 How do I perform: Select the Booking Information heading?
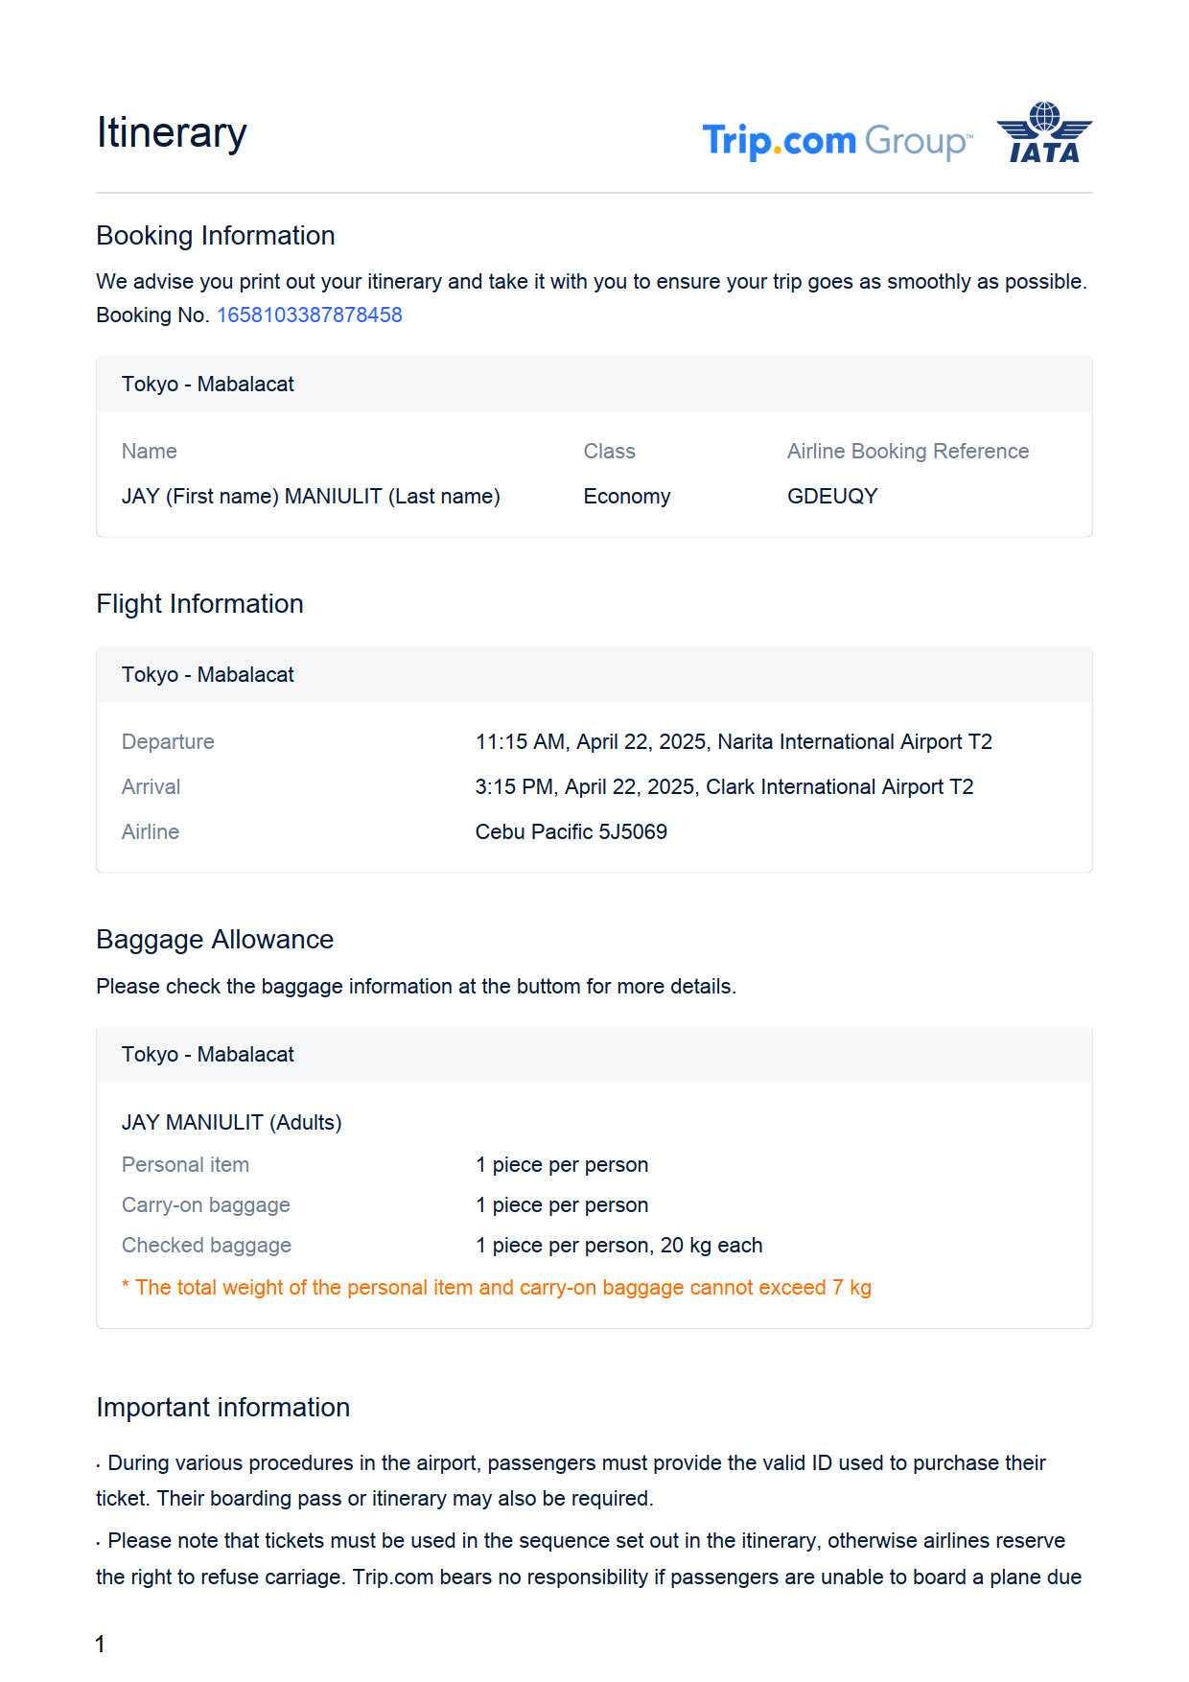tap(216, 235)
